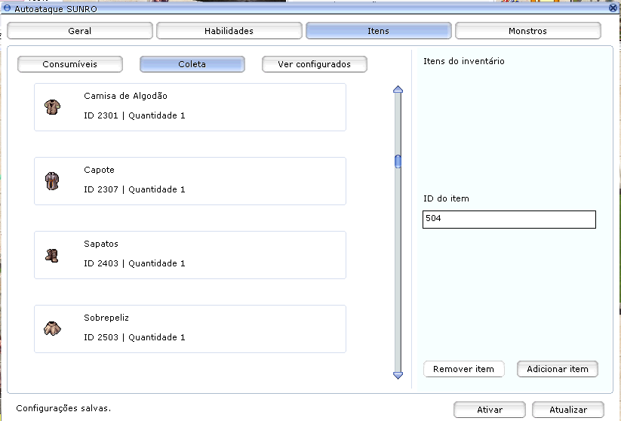Click the 'ID 2307 | Quantidade 1' text
The image size is (621, 421).
pyautogui.click(x=134, y=189)
